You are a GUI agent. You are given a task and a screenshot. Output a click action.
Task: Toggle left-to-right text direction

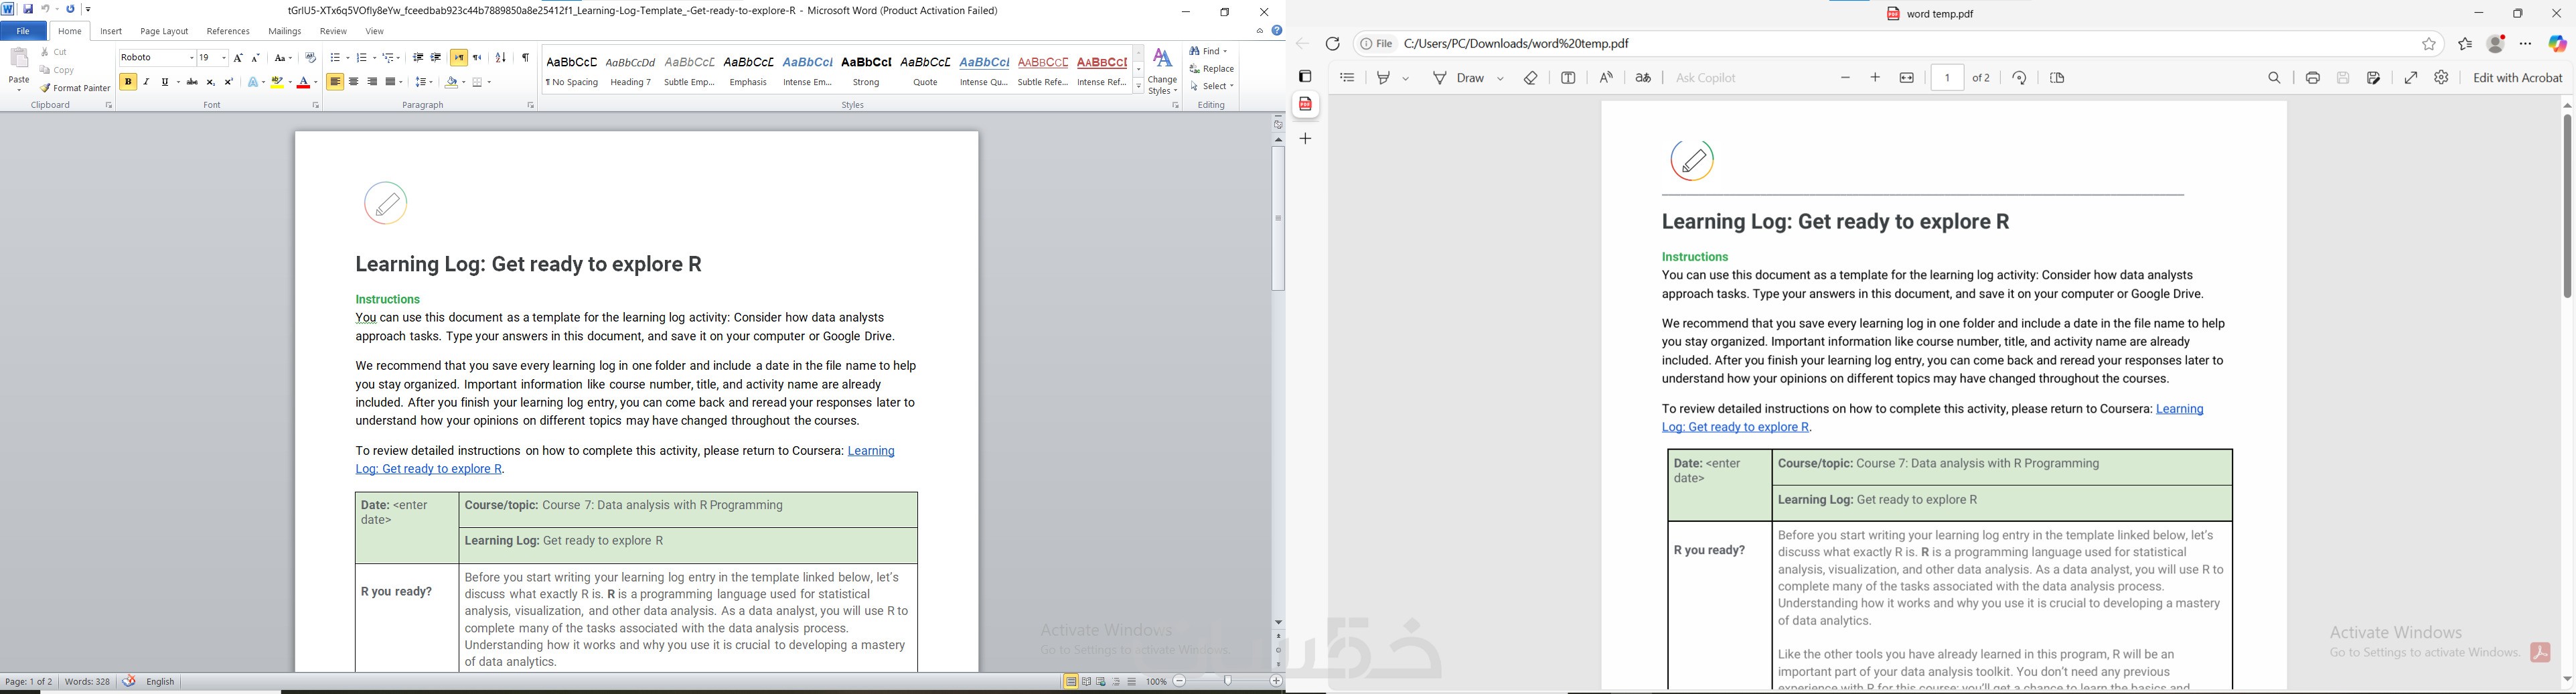pos(458,58)
